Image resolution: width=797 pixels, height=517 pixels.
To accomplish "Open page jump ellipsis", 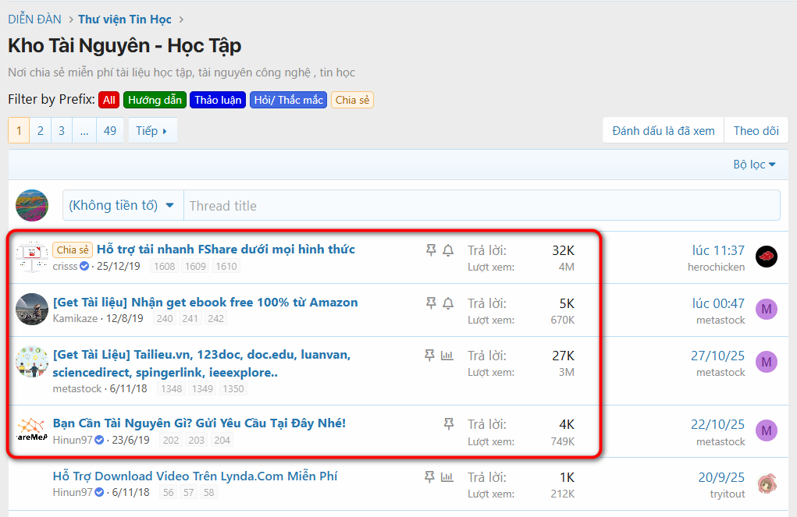I will coord(84,130).
